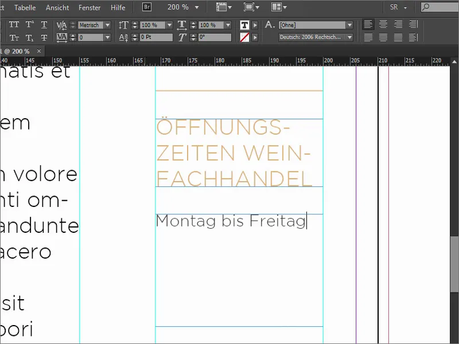
Task: Open the Horizontal Scale 100 % dropdown
Action: point(228,25)
